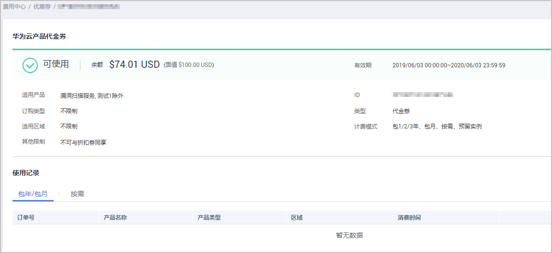Click the validity period 2019/06/03~2020/06/03 text
552x253 pixels.
[449, 65]
